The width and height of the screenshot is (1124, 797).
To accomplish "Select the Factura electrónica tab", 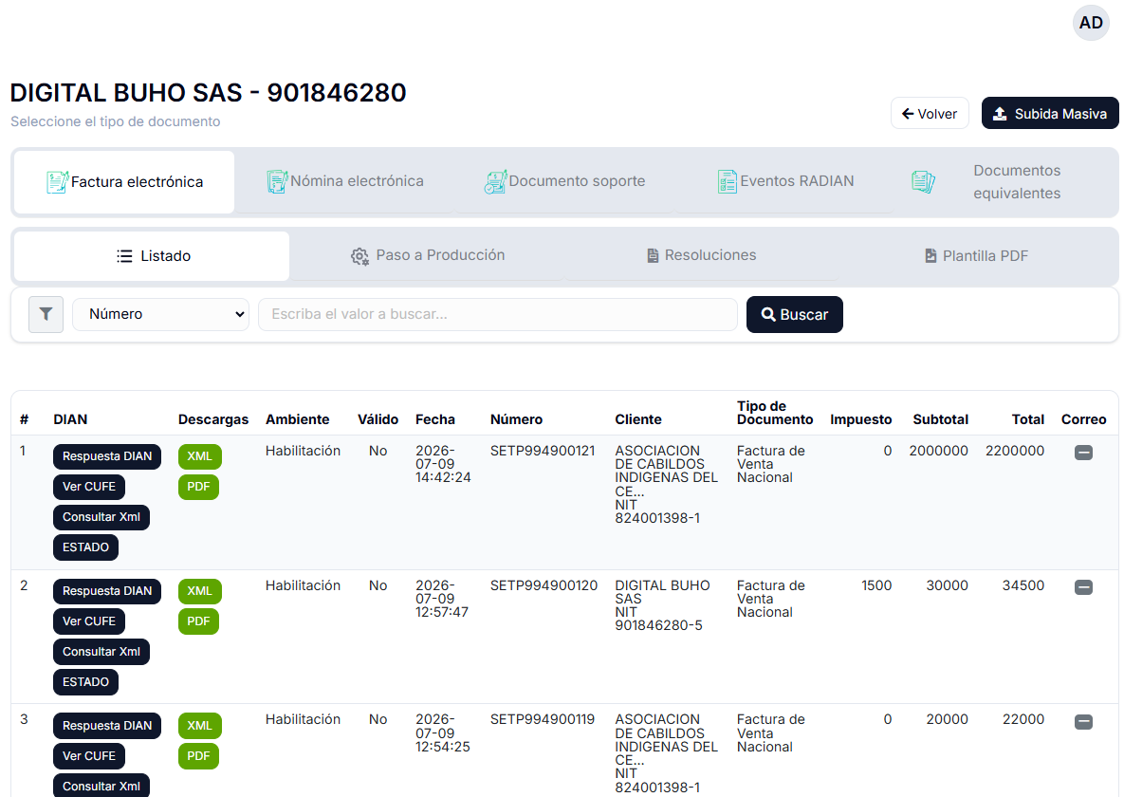I will [124, 182].
